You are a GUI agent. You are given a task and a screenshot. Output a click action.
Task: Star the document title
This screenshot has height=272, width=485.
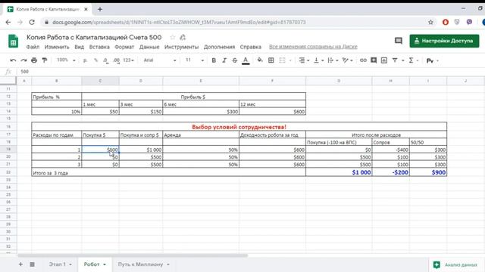click(x=173, y=37)
